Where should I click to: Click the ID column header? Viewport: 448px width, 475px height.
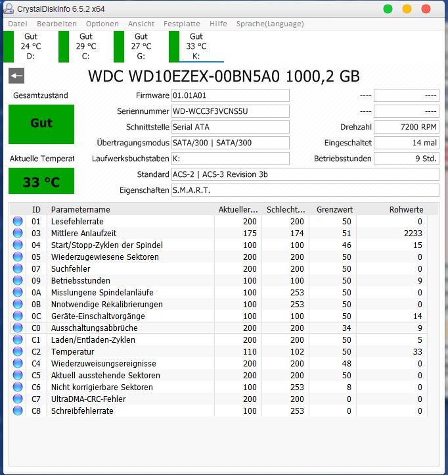point(36,209)
